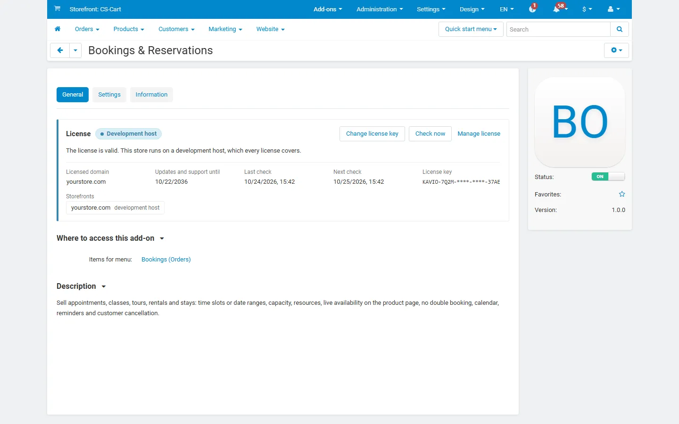Image resolution: width=679 pixels, height=424 pixels.
Task: Click the 'Updates and support until' date 10/22/2036
Action: tap(171, 182)
